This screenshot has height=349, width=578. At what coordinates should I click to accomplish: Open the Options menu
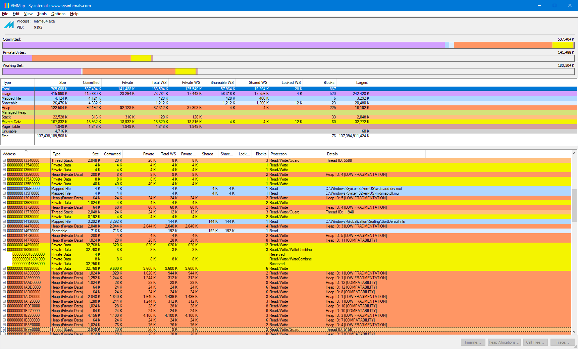[58, 14]
